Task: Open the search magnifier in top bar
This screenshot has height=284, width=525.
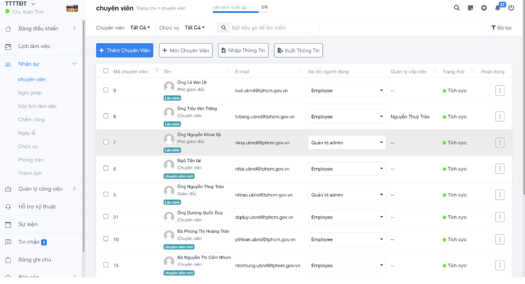Action: (x=457, y=8)
